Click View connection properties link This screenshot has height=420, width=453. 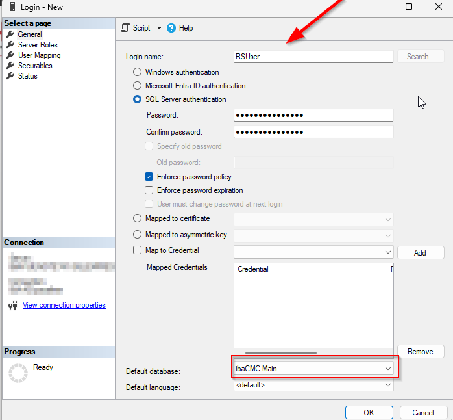click(64, 305)
